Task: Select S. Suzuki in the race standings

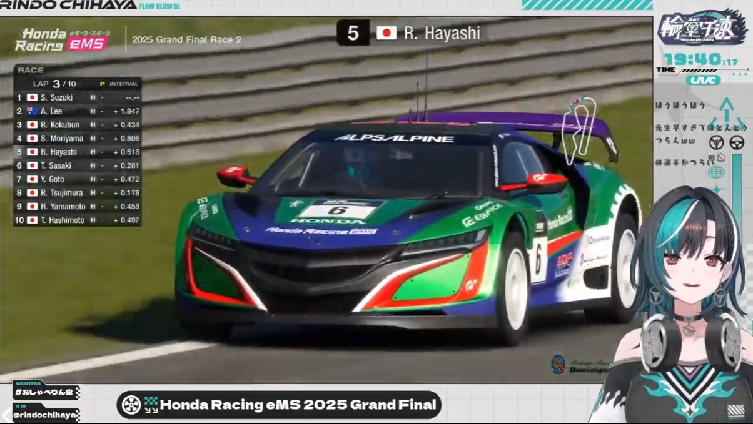Action: point(57,97)
